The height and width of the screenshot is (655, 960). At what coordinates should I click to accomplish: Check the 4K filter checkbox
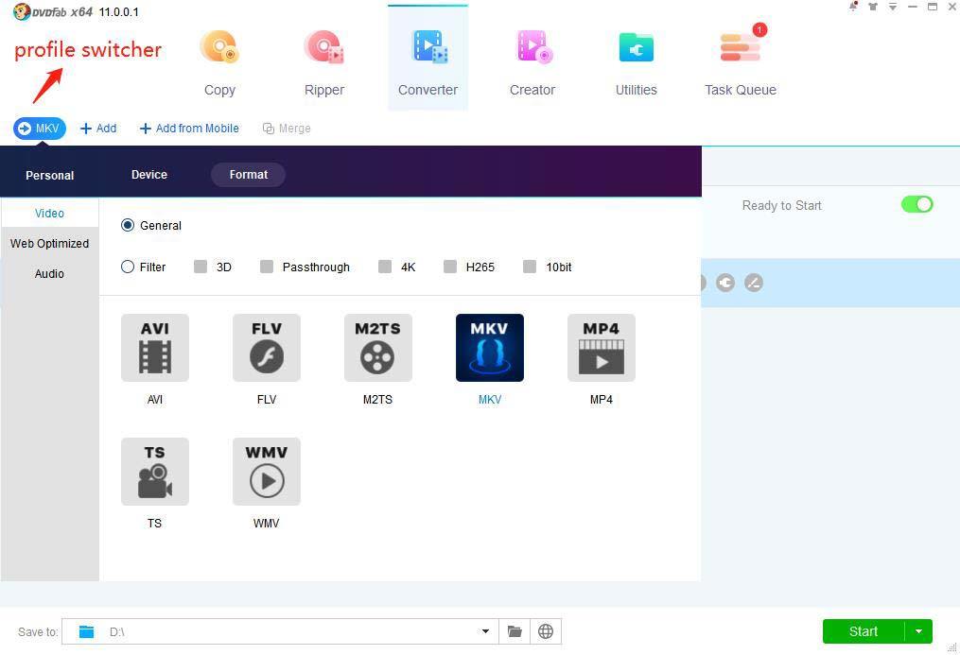point(385,267)
